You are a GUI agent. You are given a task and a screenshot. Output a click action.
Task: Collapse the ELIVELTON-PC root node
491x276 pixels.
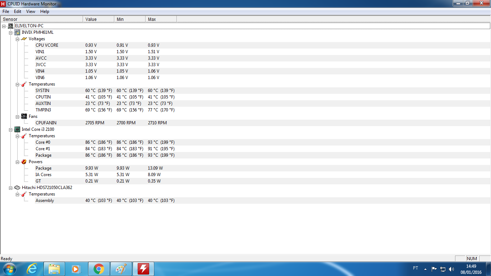coord(4,26)
